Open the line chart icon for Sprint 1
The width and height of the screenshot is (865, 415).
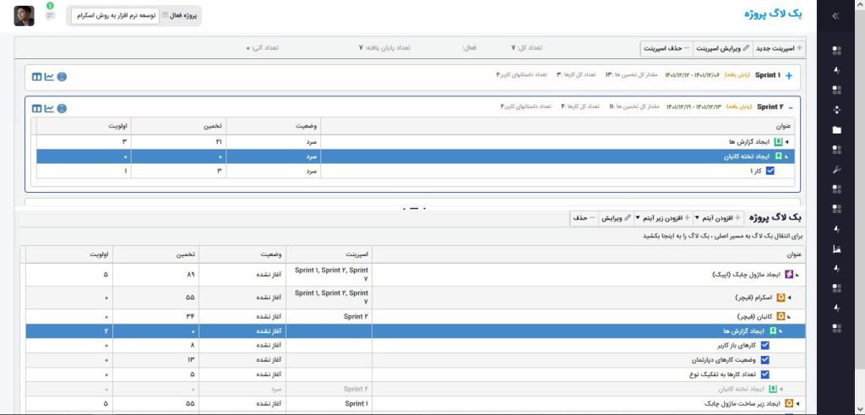[49, 76]
